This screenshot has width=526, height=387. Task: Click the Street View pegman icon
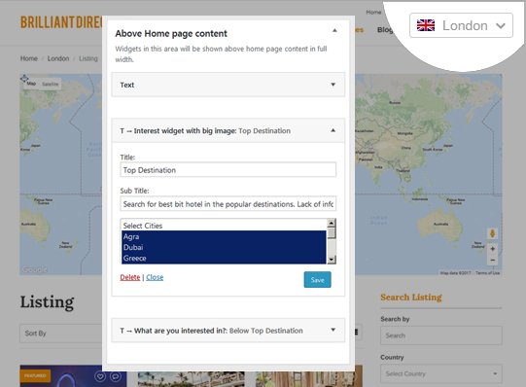tap(492, 233)
